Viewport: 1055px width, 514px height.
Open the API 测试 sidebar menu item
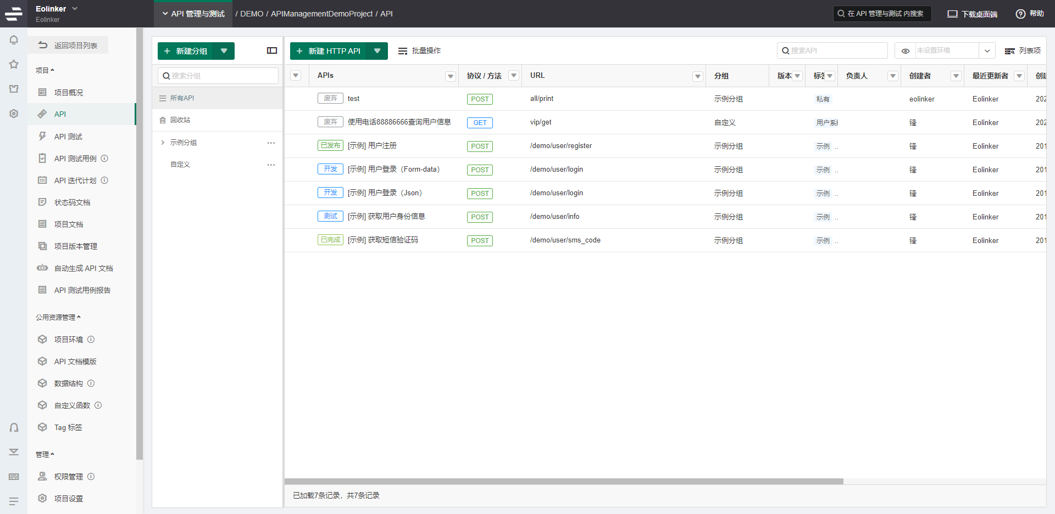pyautogui.click(x=68, y=137)
